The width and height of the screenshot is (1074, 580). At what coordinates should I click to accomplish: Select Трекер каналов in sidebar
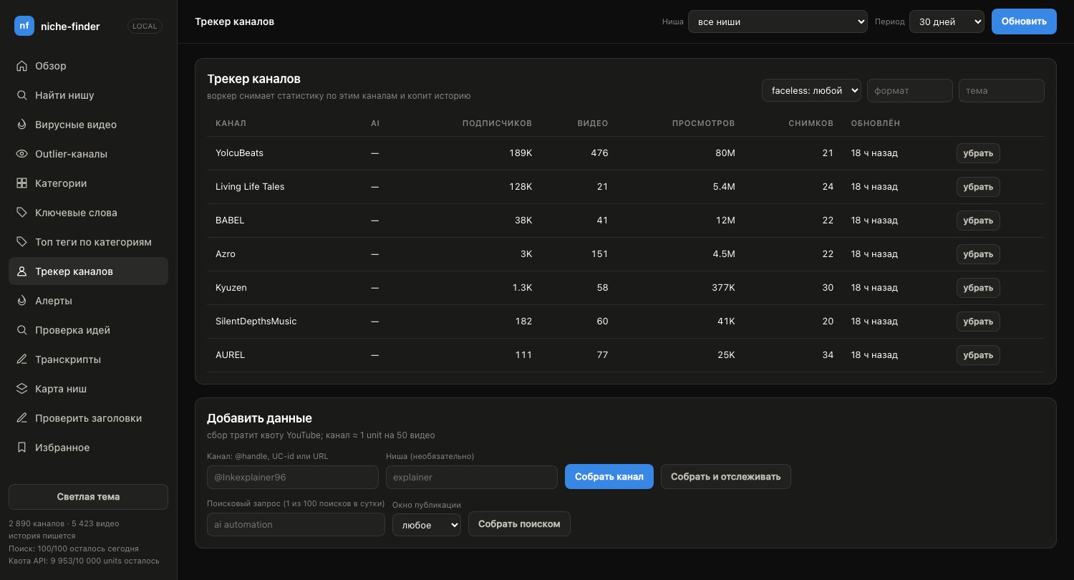(88, 271)
